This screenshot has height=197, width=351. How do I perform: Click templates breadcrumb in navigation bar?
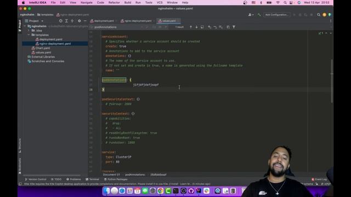45,15
